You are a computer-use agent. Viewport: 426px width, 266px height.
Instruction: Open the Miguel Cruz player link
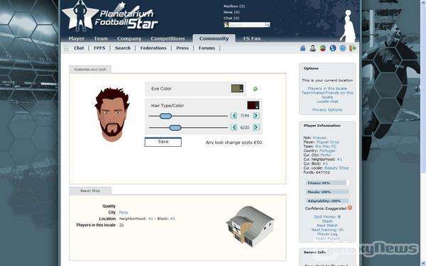click(327, 142)
